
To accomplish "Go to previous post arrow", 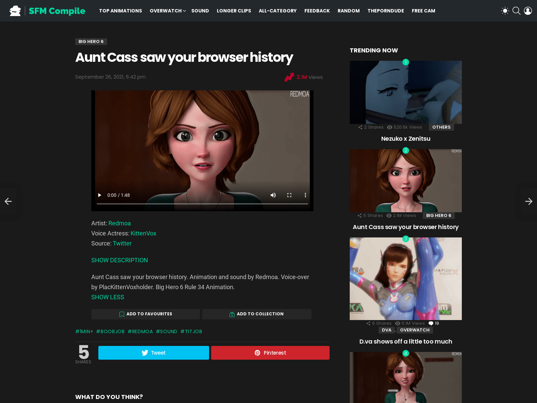I will (x=8, y=201).
